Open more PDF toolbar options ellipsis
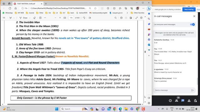Image resolution: width=200 pixels, height=112 pixels. point(45,18)
